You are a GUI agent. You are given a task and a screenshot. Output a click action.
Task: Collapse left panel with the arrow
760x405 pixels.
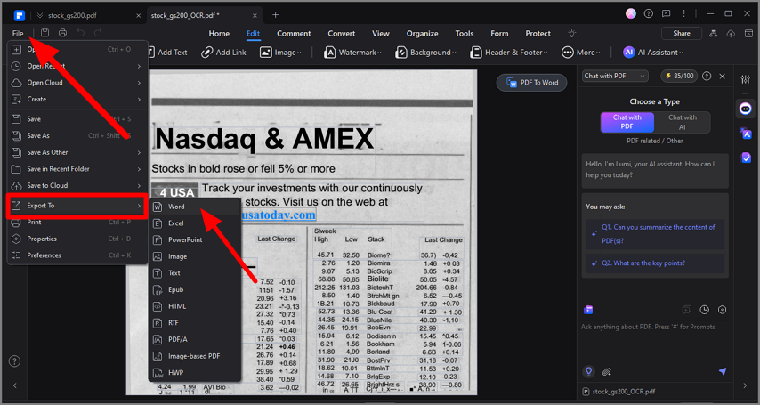(x=14, y=385)
